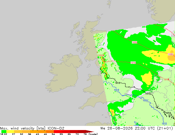Click the '[knots]' unit label in legend
The image size is (175, 135).
(x=93, y=134)
